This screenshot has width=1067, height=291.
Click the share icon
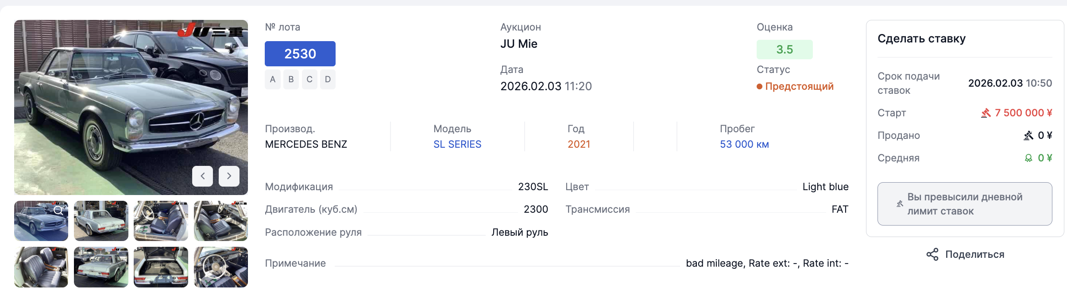(x=932, y=254)
